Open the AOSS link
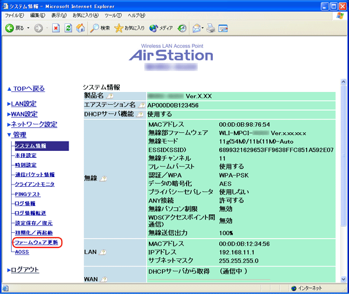Image resolution: width=349 pixels, height=294 pixels. pyautogui.click(x=22, y=252)
